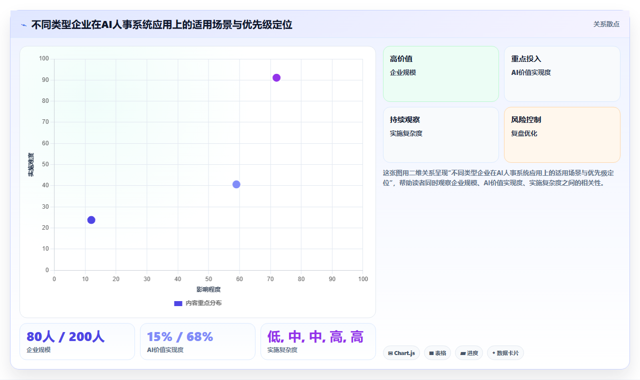The width and height of the screenshot is (640, 380).
Task: Click the 80人 / 200人 stat card
Action: 77,342
